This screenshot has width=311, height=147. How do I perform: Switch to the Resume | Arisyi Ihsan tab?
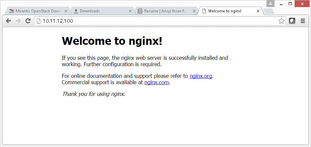tap(167, 11)
